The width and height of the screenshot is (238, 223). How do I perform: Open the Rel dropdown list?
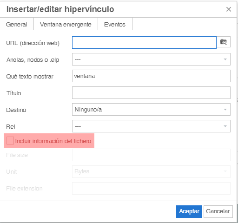click(x=151, y=126)
